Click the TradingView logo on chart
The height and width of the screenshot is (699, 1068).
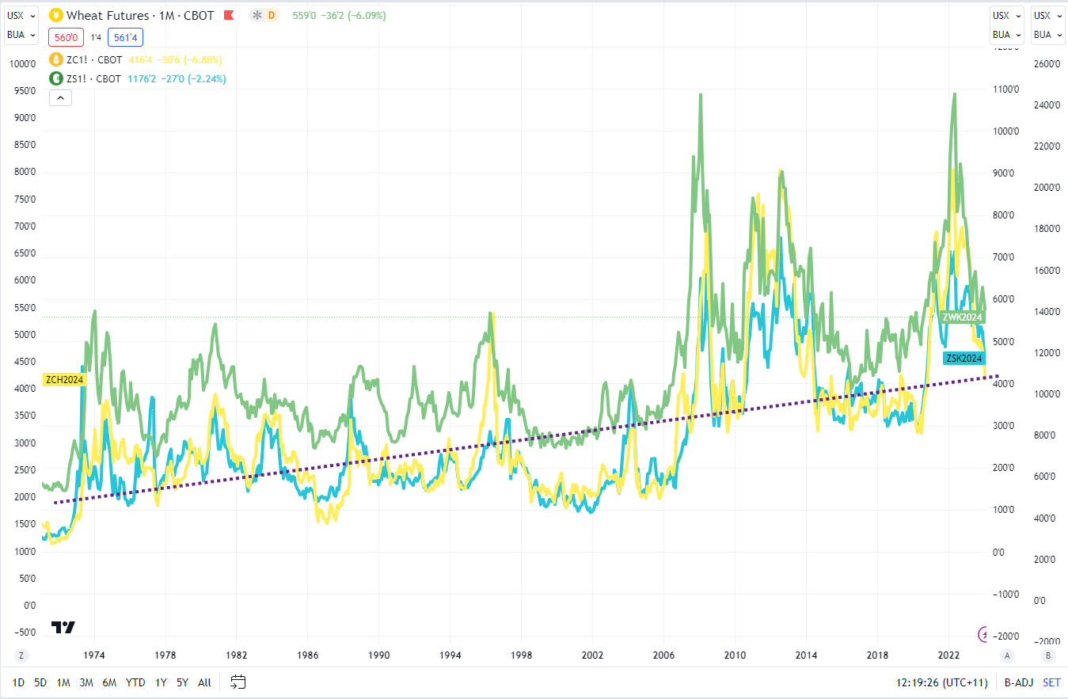63,627
